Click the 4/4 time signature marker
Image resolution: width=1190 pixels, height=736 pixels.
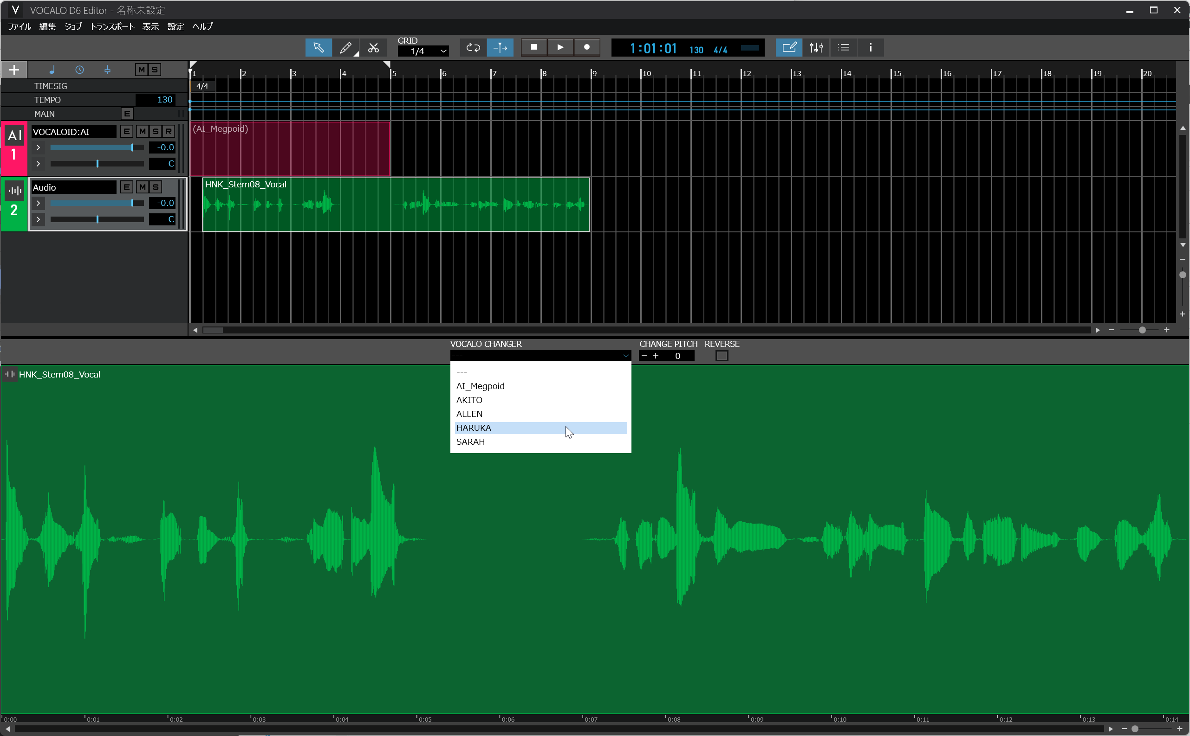(202, 86)
